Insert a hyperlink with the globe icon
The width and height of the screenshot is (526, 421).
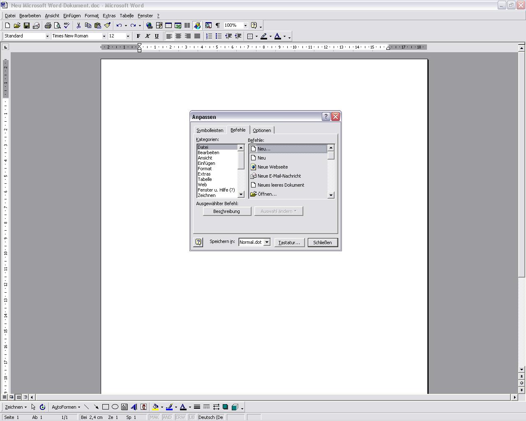pos(150,25)
